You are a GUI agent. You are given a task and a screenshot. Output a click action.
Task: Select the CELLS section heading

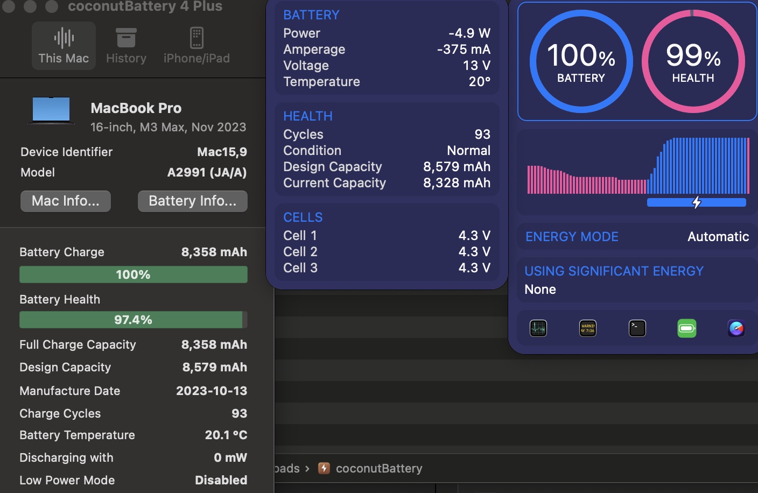point(303,217)
